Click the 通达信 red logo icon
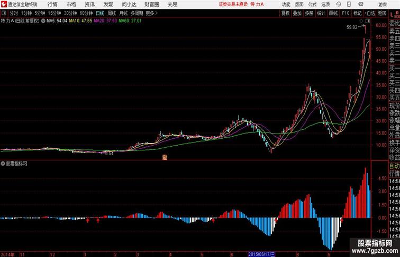Image resolution: width=400 pixels, height=257 pixels. (x=4, y=4)
